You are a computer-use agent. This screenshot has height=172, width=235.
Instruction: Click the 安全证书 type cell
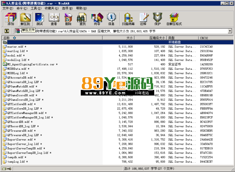tap(174, 64)
